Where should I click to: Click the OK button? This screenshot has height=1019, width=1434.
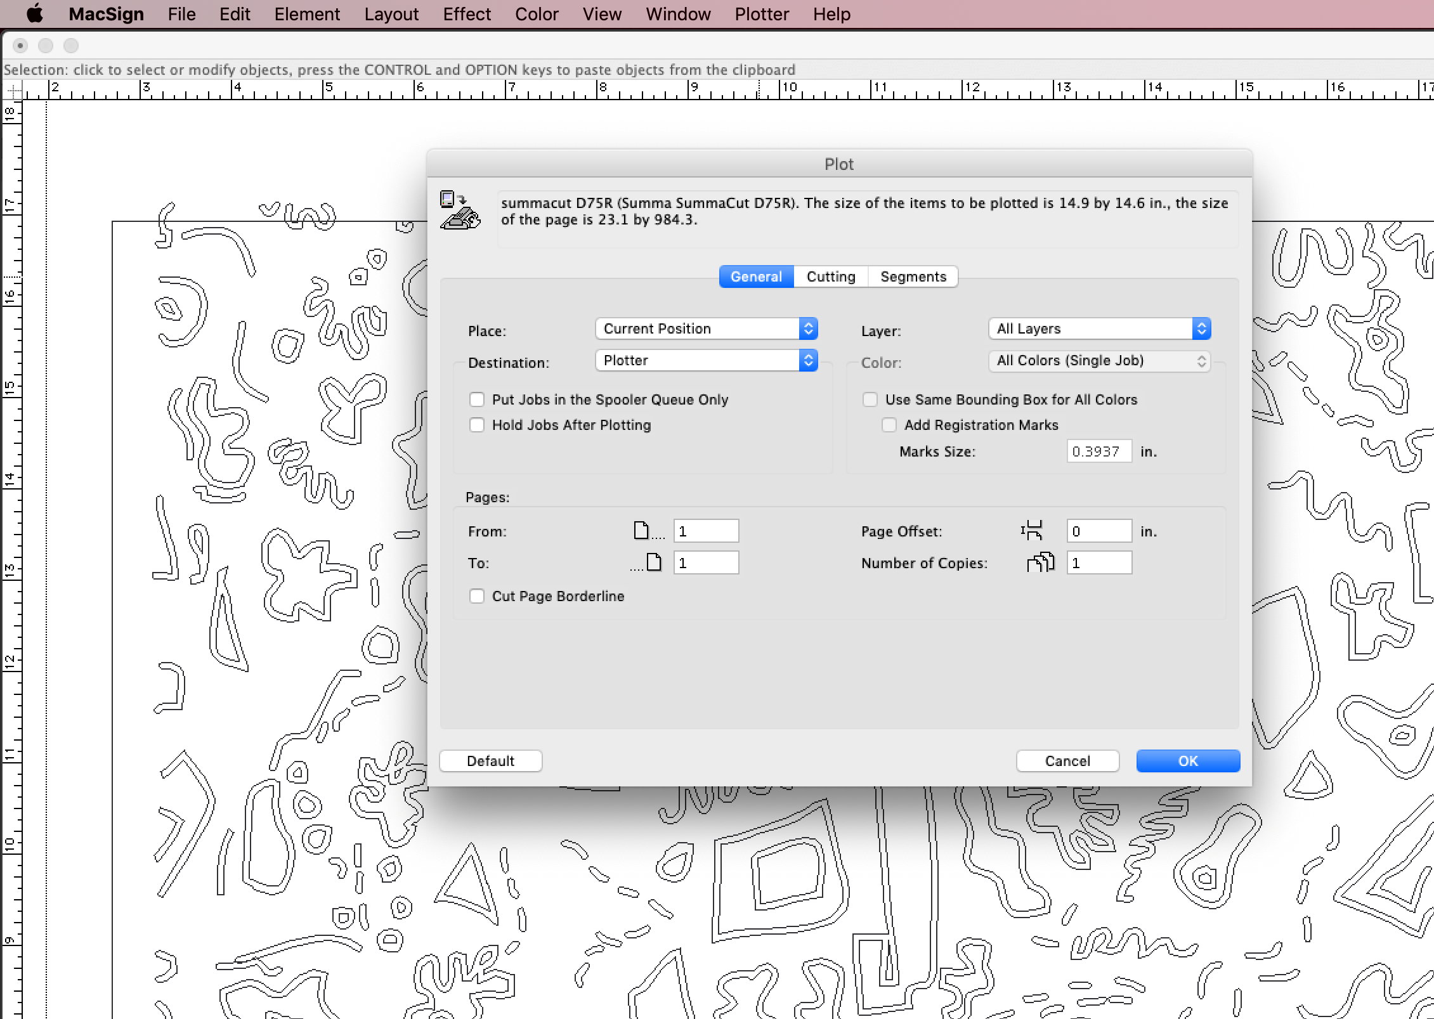pos(1188,761)
